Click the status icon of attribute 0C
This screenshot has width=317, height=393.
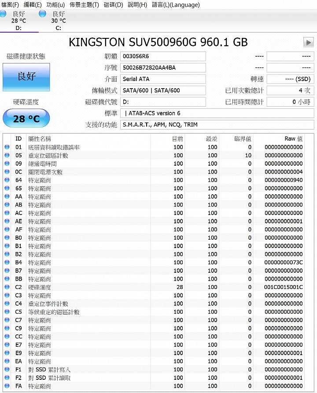(7, 172)
